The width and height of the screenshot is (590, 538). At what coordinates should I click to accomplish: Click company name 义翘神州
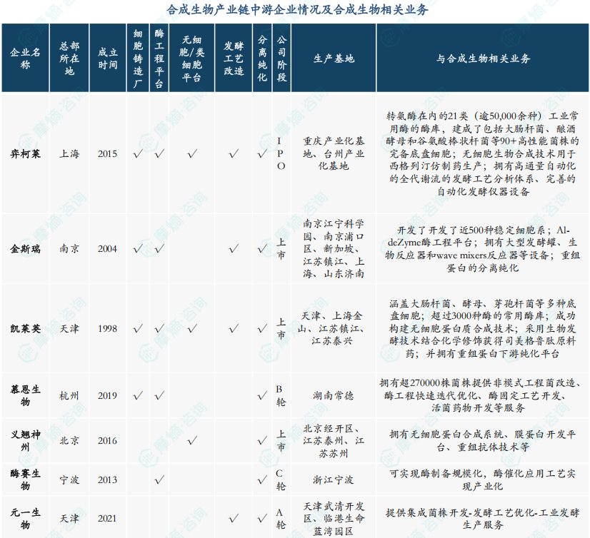click(x=25, y=440)
